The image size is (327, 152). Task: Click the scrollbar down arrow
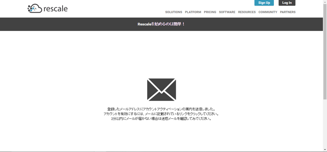(x=325, y=150)
